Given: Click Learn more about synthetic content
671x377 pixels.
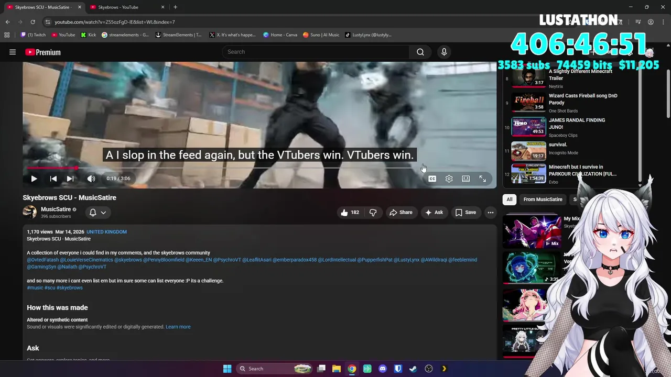Looking at the screenshot, I should pyautogui.click(x=178, y=327).
